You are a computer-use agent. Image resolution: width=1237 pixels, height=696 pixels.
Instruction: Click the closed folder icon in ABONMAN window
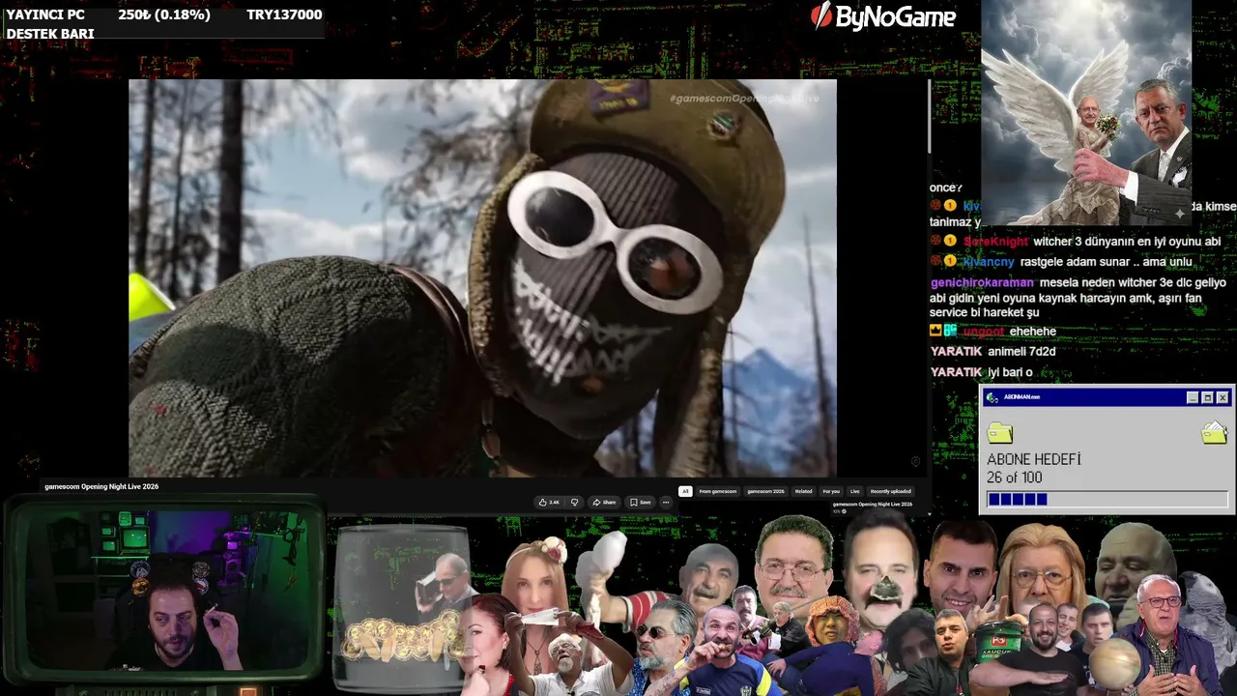(x=1000, y=433)
